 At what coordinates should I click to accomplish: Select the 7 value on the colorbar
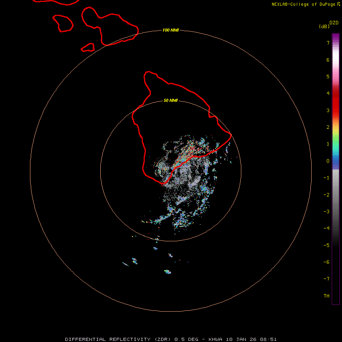click(x=328, y=43)
